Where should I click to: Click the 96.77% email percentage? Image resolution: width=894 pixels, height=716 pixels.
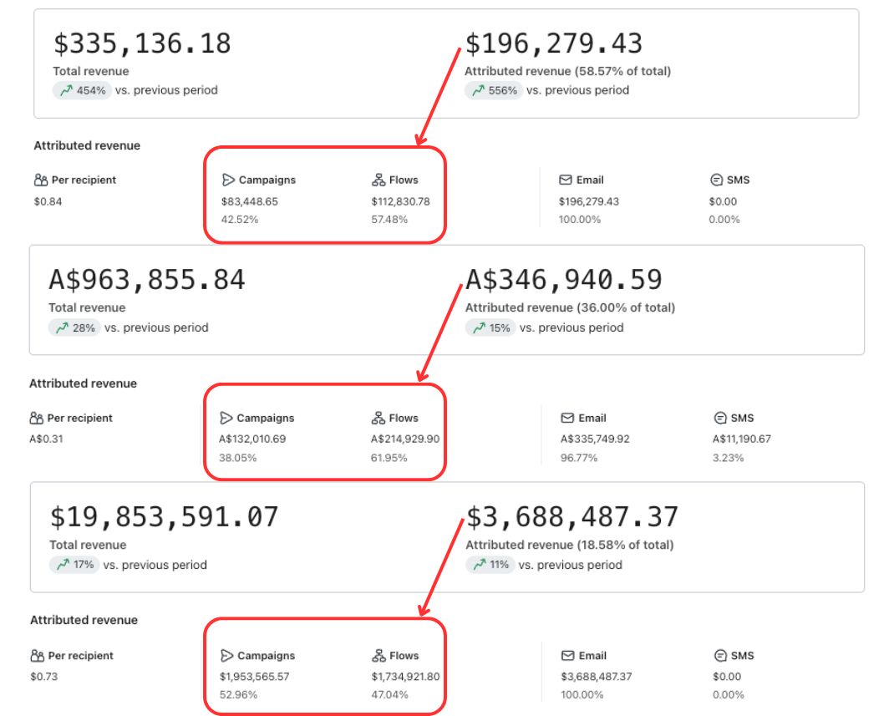pyautogui.click(x=579, y=458)
